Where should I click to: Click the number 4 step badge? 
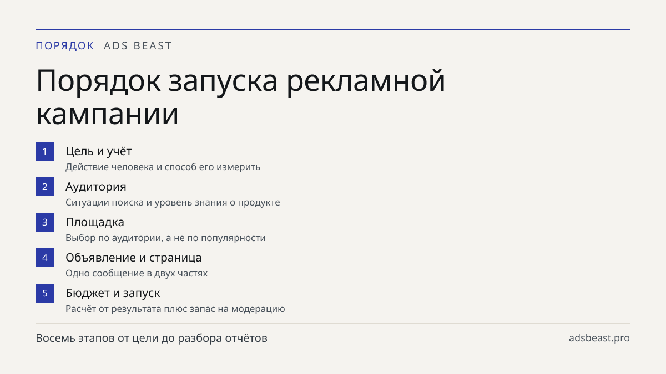point(45,258)
